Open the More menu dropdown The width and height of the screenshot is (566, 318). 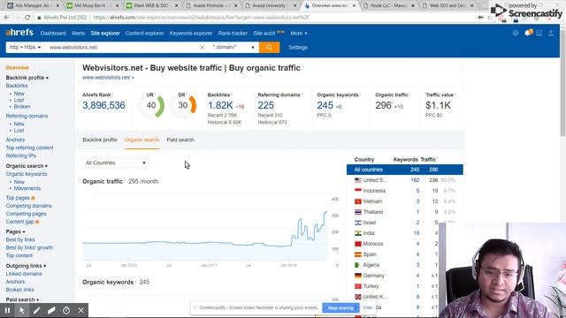[x=299, y=34]
